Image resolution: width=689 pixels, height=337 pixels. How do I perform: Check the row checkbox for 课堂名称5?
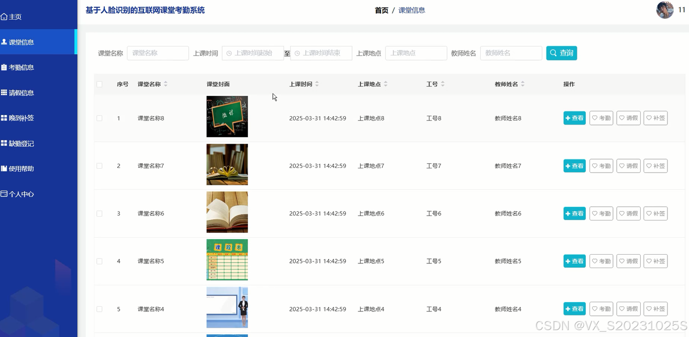tap(99, 261)
